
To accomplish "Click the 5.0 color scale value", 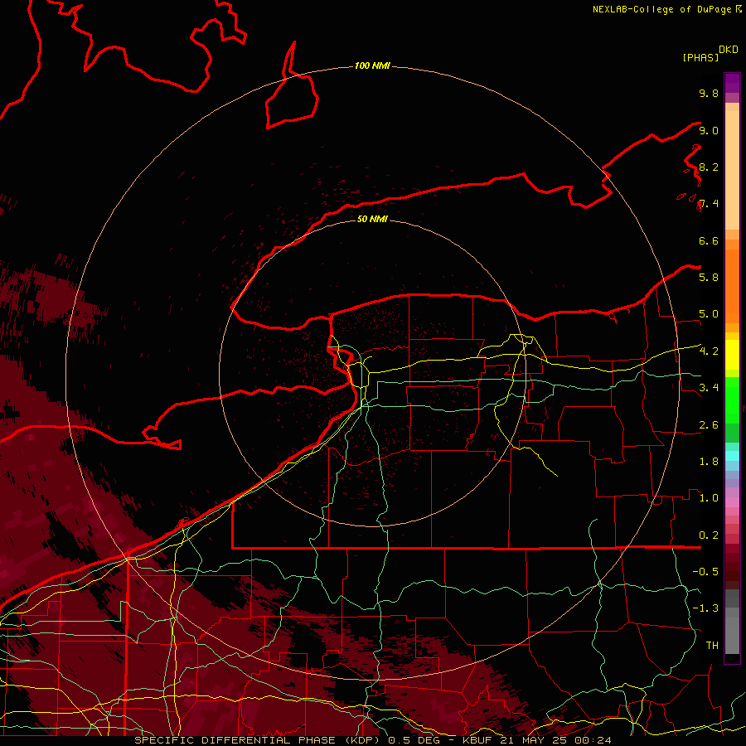I will (x=709, y=314).
